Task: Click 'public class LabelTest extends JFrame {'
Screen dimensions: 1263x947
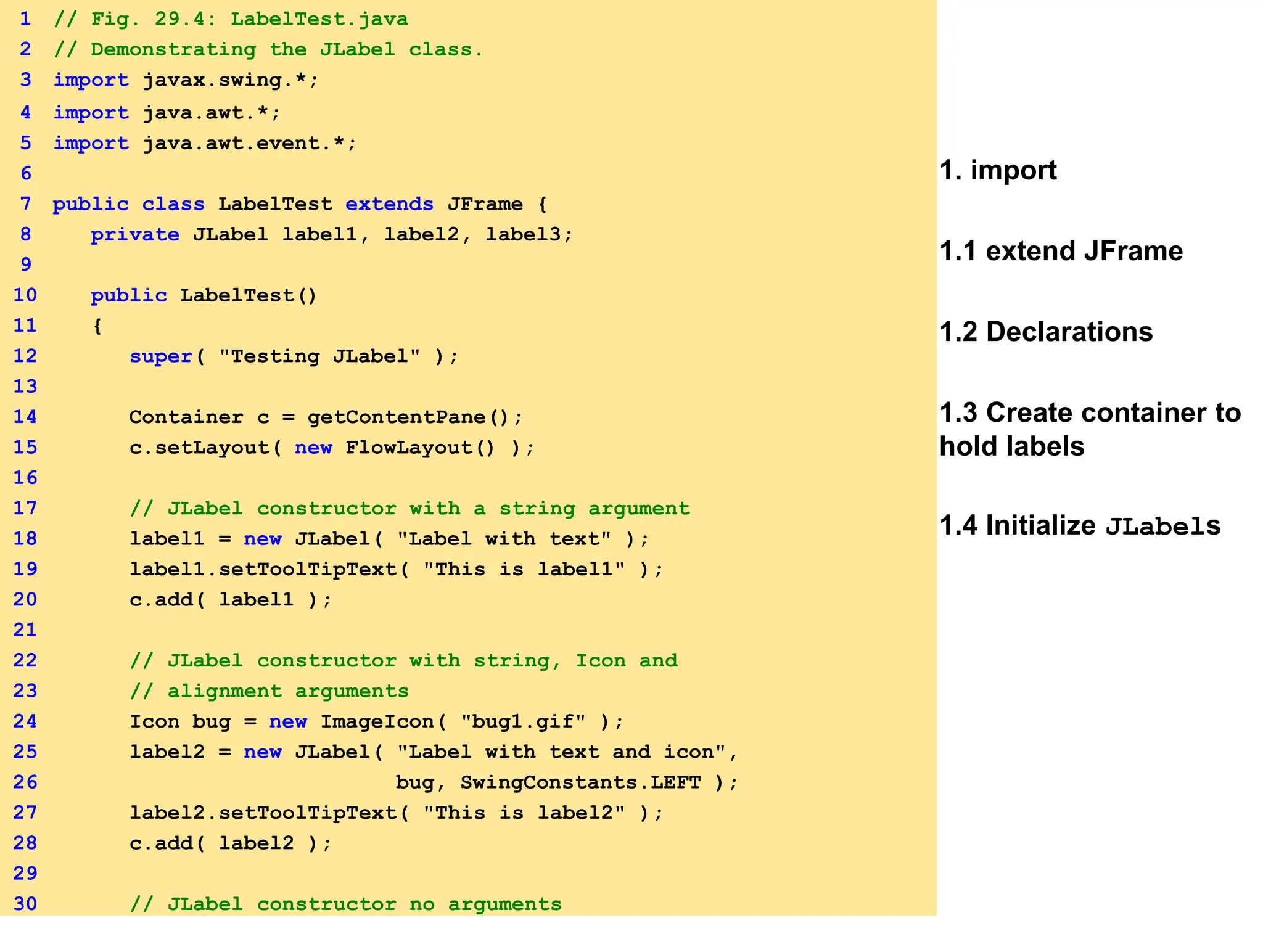Action: click(x=300, y=204)
